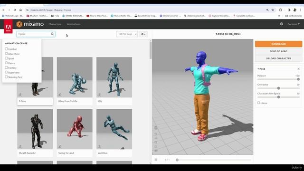
Task: Click the browser zoom magnifier icon in address bar
Action: coord(267,10)
